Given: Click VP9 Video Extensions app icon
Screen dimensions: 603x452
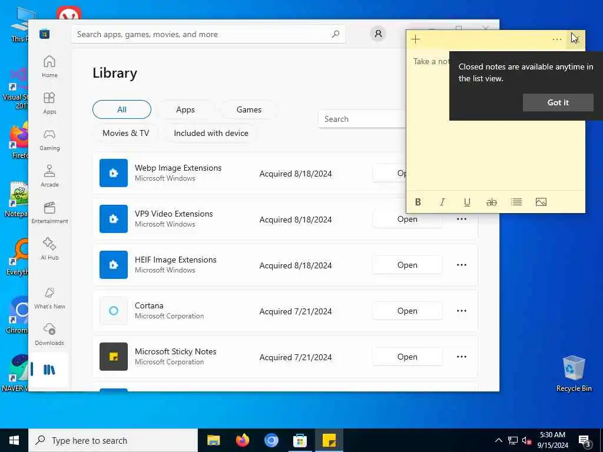Looking at the screenshot, I should [114, 219].
